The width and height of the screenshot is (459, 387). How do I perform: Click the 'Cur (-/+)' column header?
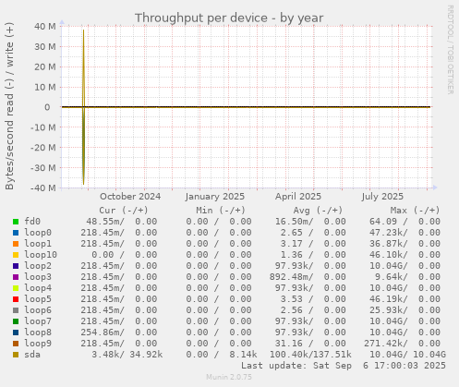point(124,211)
